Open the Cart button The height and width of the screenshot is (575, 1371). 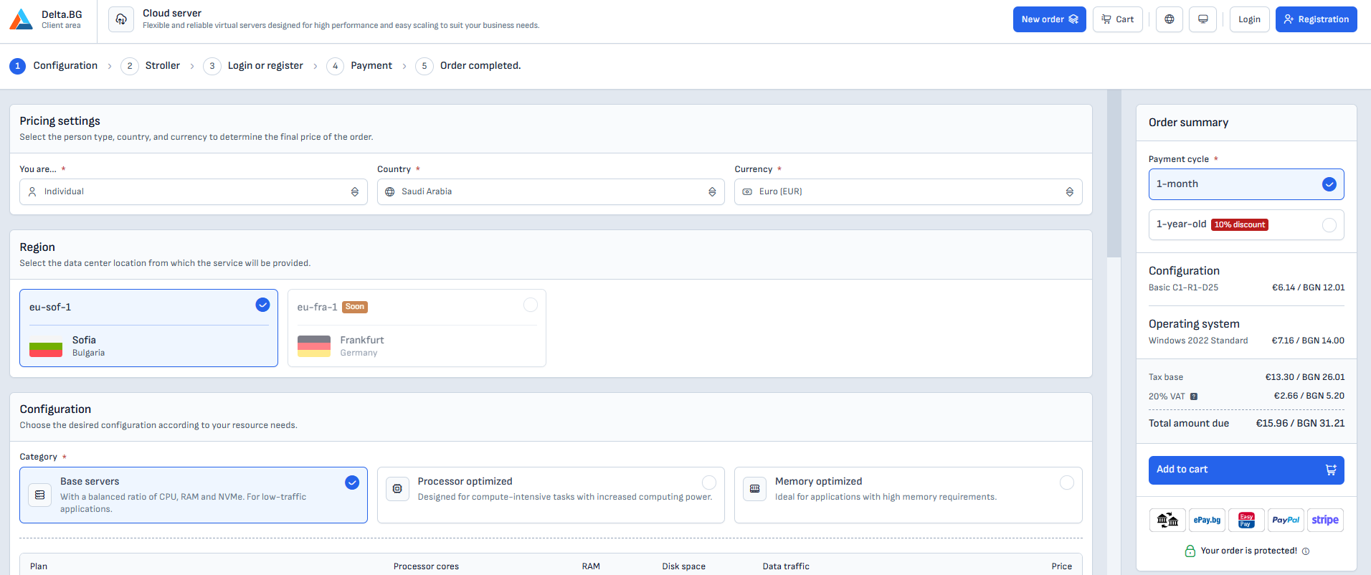coord(1118,19)
